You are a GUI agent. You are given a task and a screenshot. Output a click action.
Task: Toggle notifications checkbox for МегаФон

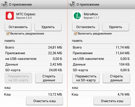pyautogui.click(x=75, y=34)
